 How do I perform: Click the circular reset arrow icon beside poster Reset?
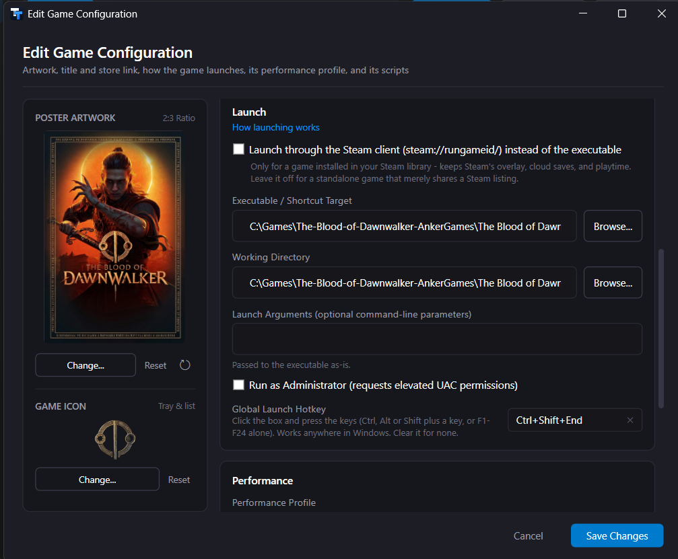(184, 365)
